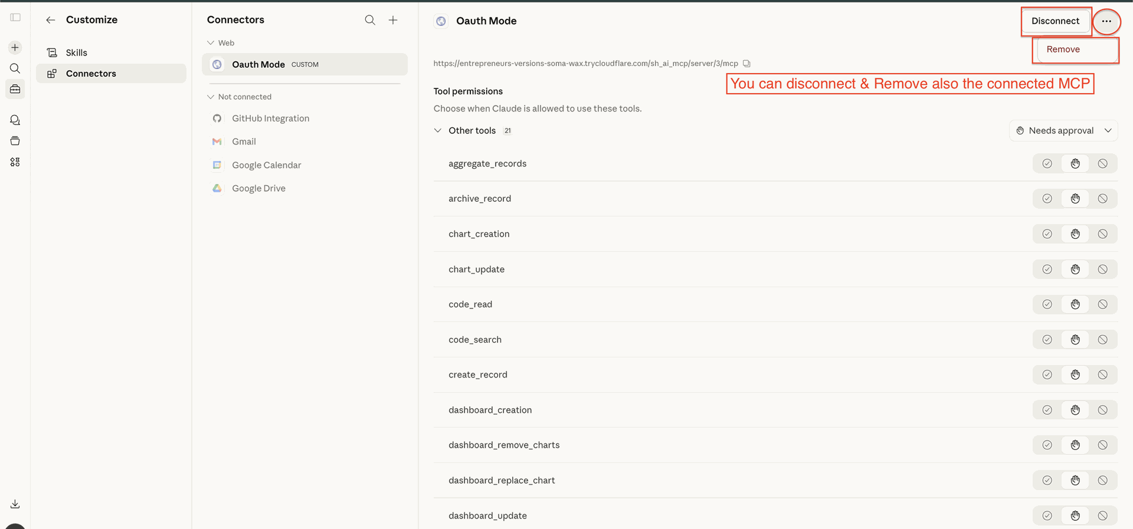Open the three-dots more options button
1133x529 pixels.
click(1106, 21)
